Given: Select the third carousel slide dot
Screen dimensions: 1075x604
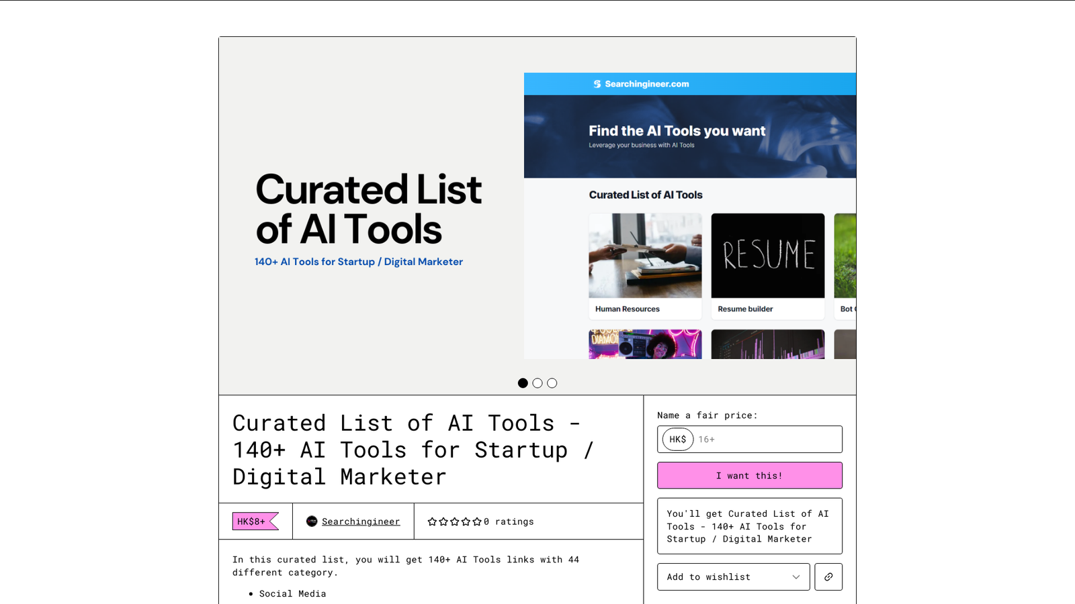Looking at the screenshot, I should (x=552, y=383).
